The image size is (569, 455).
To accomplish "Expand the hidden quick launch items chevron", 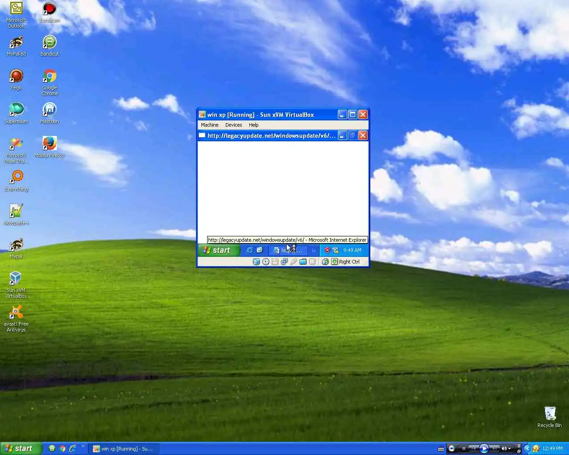I will pos(83,447).
